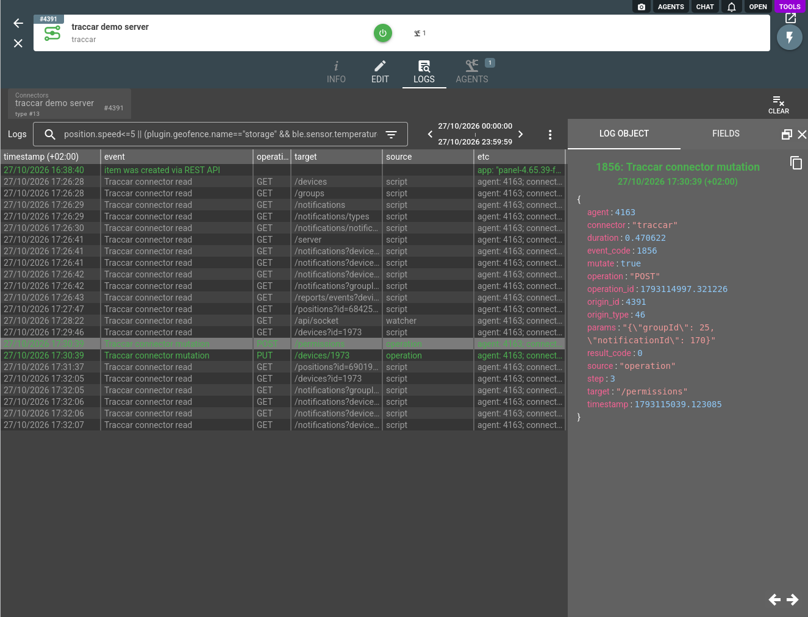Go back with the left arrow icon
This screenshot has height=617, width=808.
click(18, 23)
